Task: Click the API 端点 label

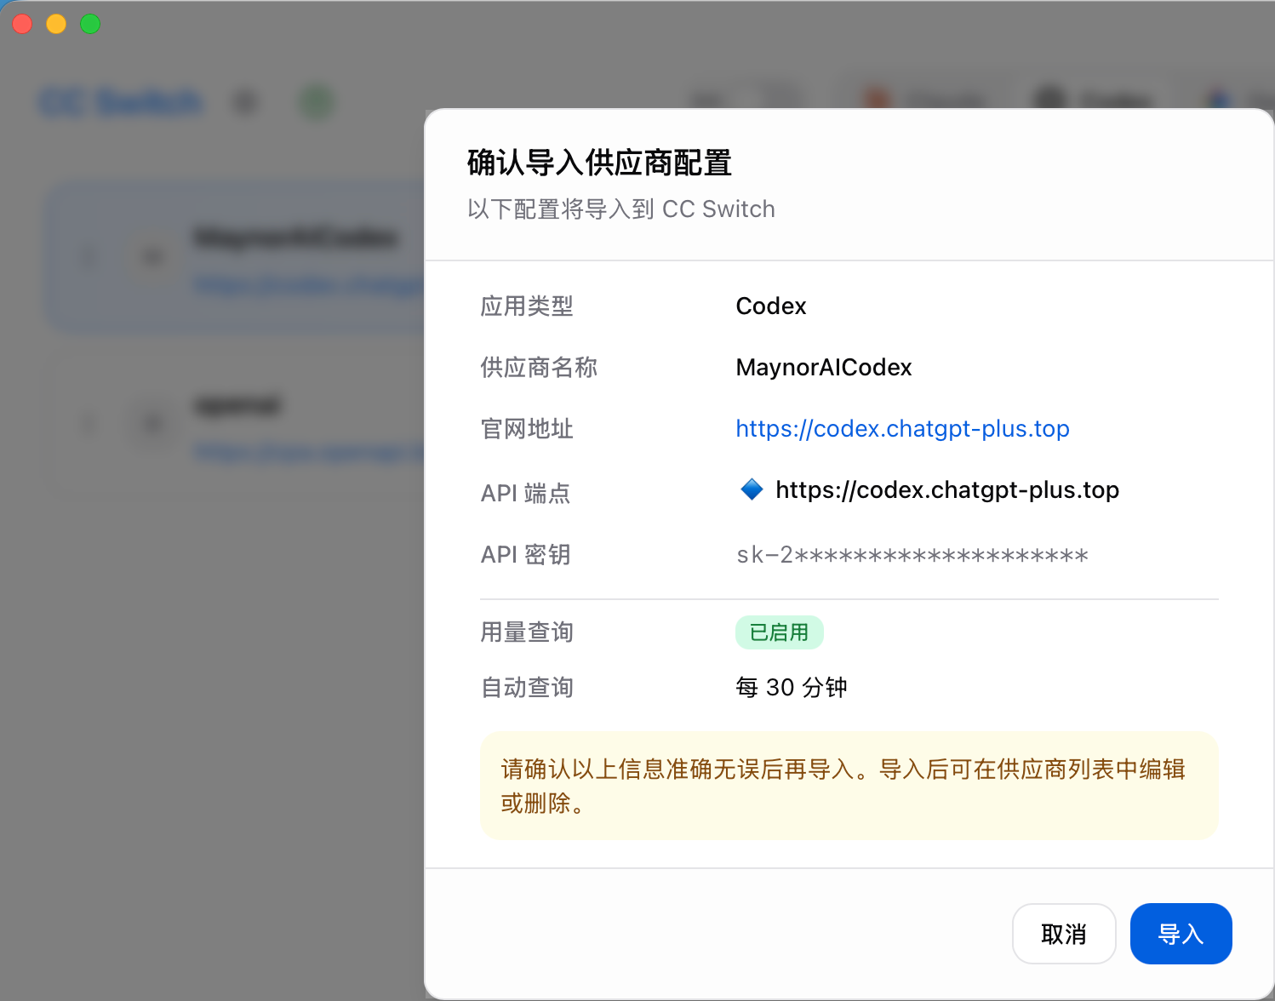Action: pos(525,493)
